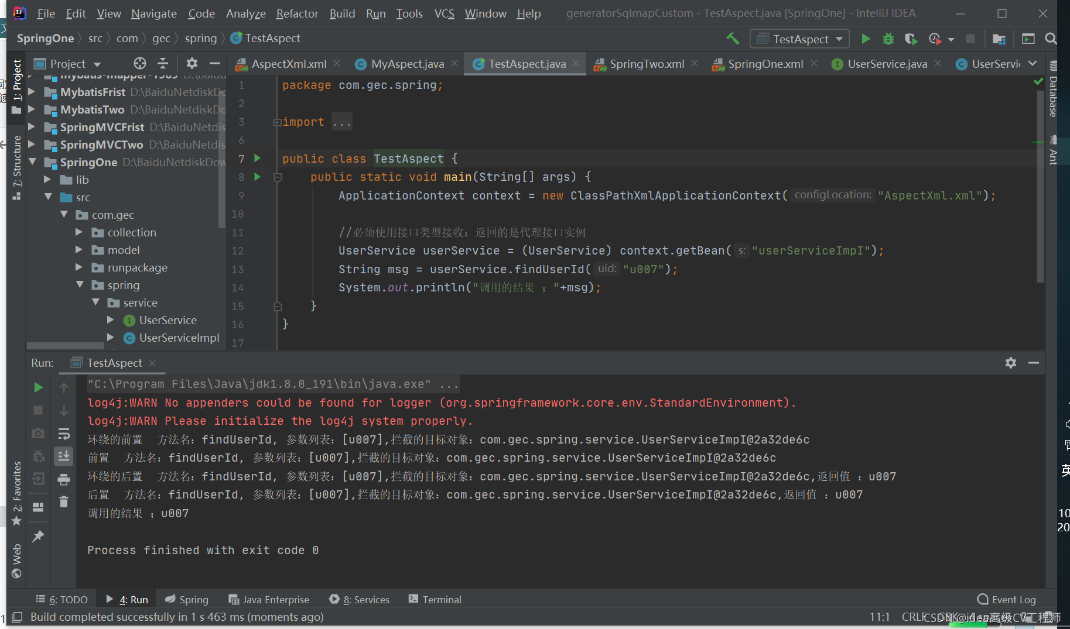Switch to the AspectXml.xml tab

pyautogui.click(x=288, y=64)
